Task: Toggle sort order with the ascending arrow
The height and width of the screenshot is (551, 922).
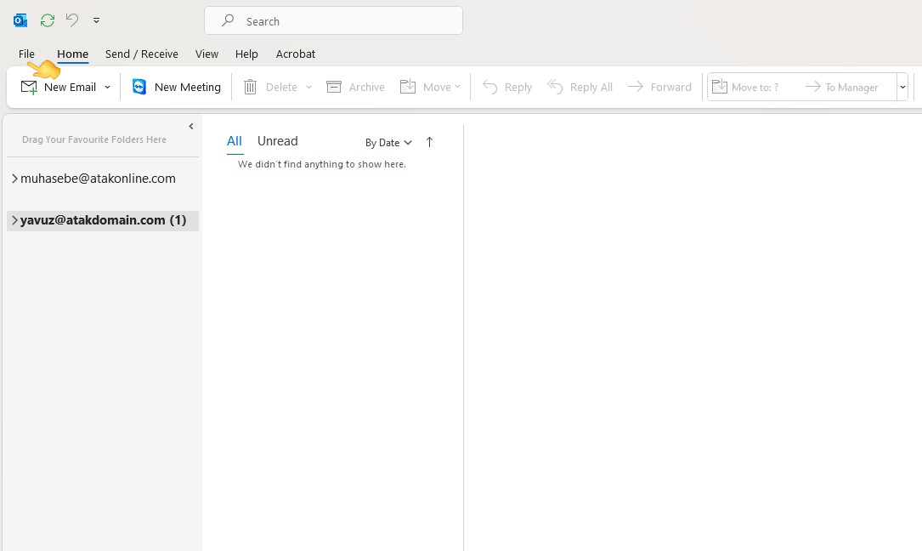Action: (429, 142)
